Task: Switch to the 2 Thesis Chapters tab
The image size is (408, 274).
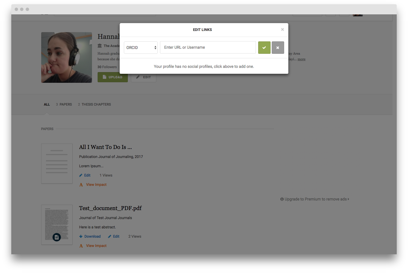Action: 94,104
